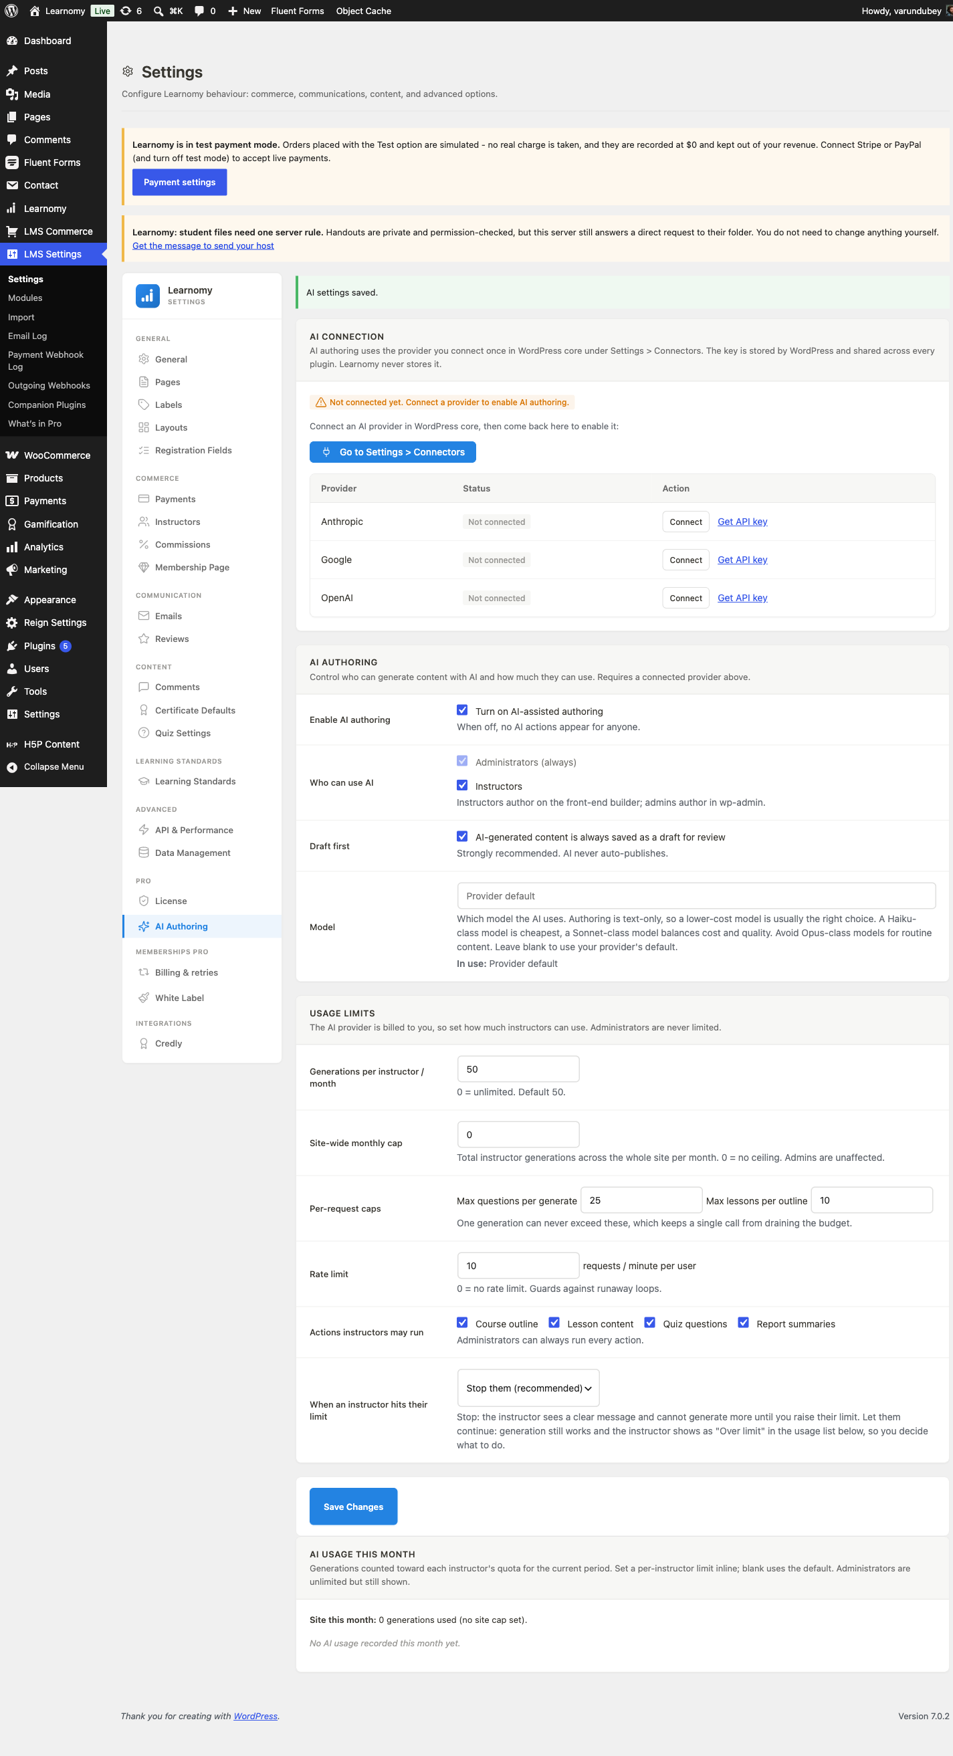This screenshot has height=1756, width=953.
Task: Open Get the message to send your host
Action: (203, 245)
